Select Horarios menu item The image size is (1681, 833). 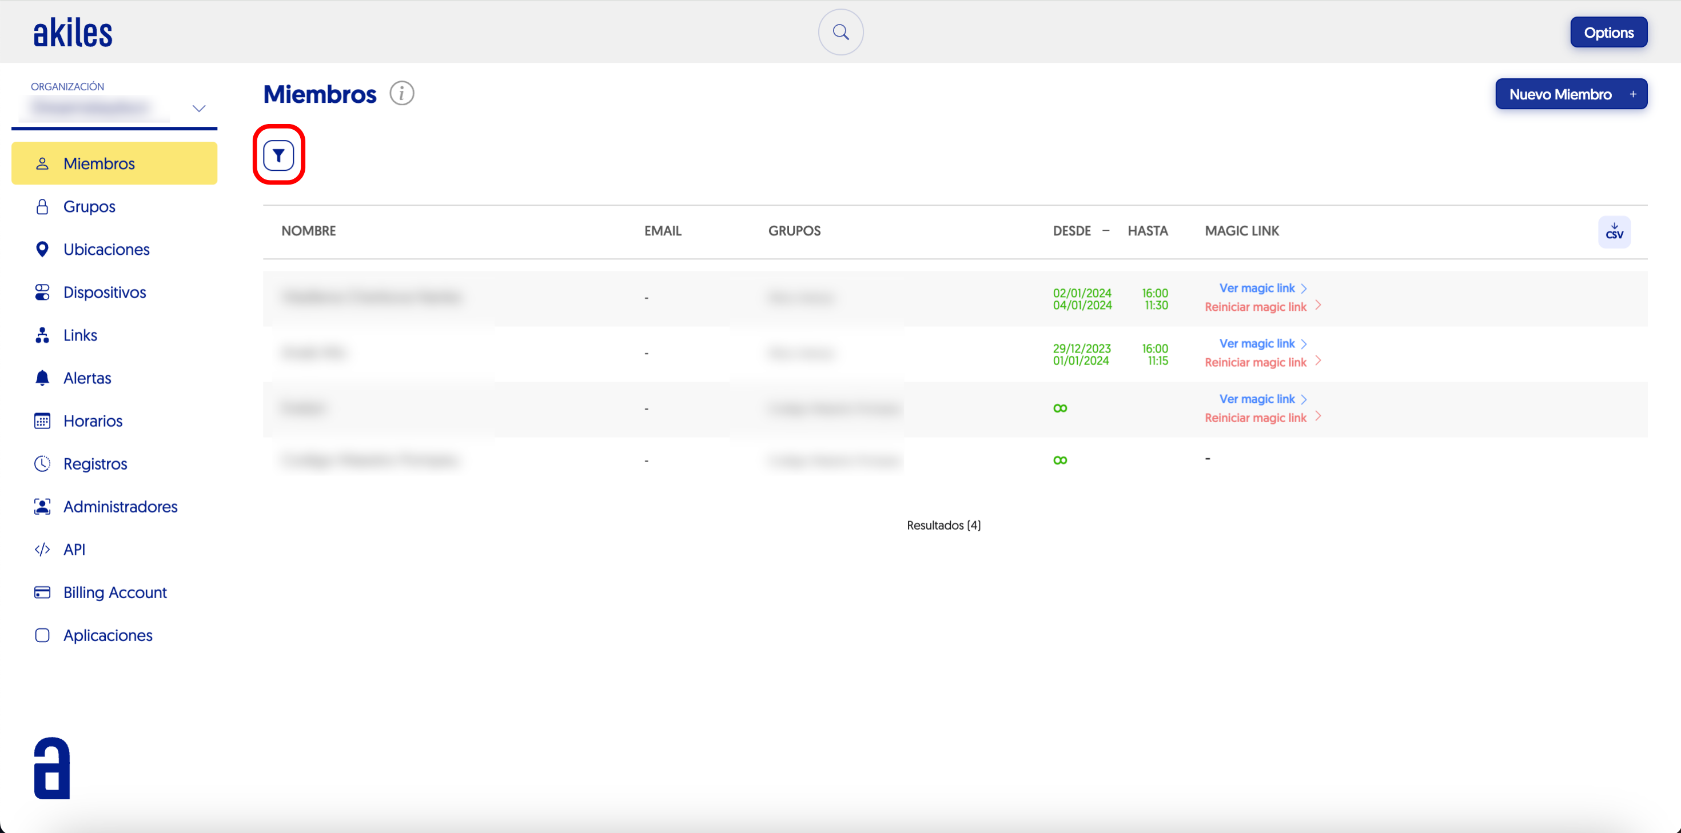93,420
